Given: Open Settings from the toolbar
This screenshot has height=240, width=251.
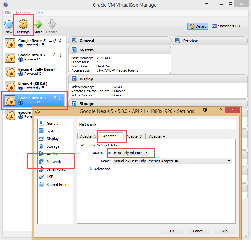Looking at the screenshot, I should click(23, 26).
